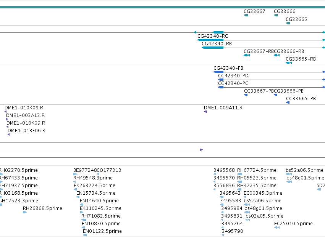Viewport: 325px width, 237px height.
Task: Select the RH71082.5prime label
Action: pyautogui.click(x=101, y=216)
